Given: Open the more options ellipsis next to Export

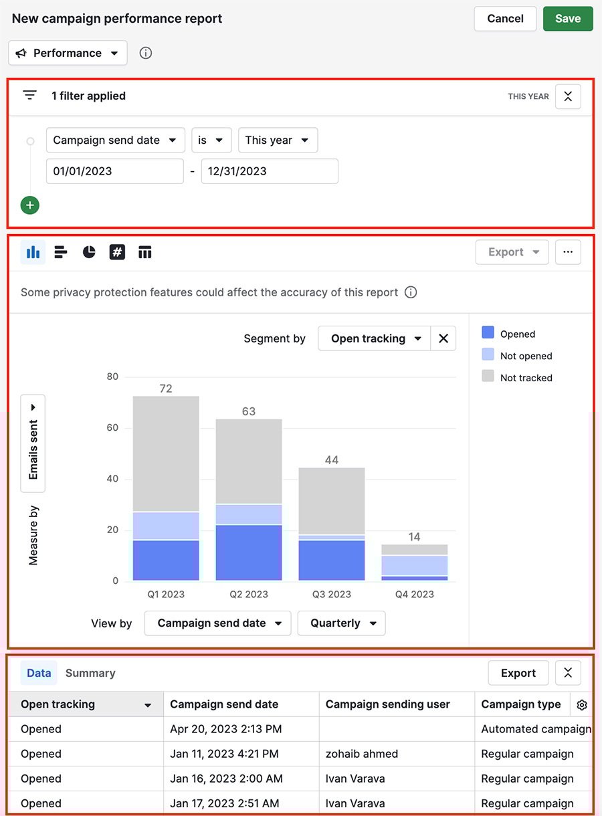Looking at the screenshot, I should coord(568,252).
